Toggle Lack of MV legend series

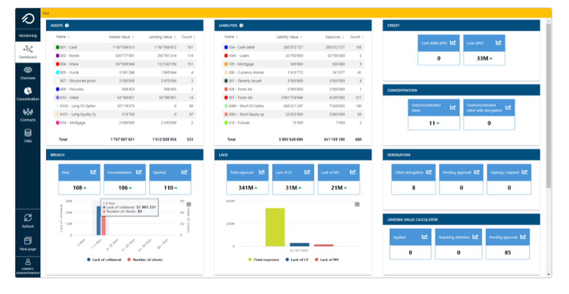(327, 259)
